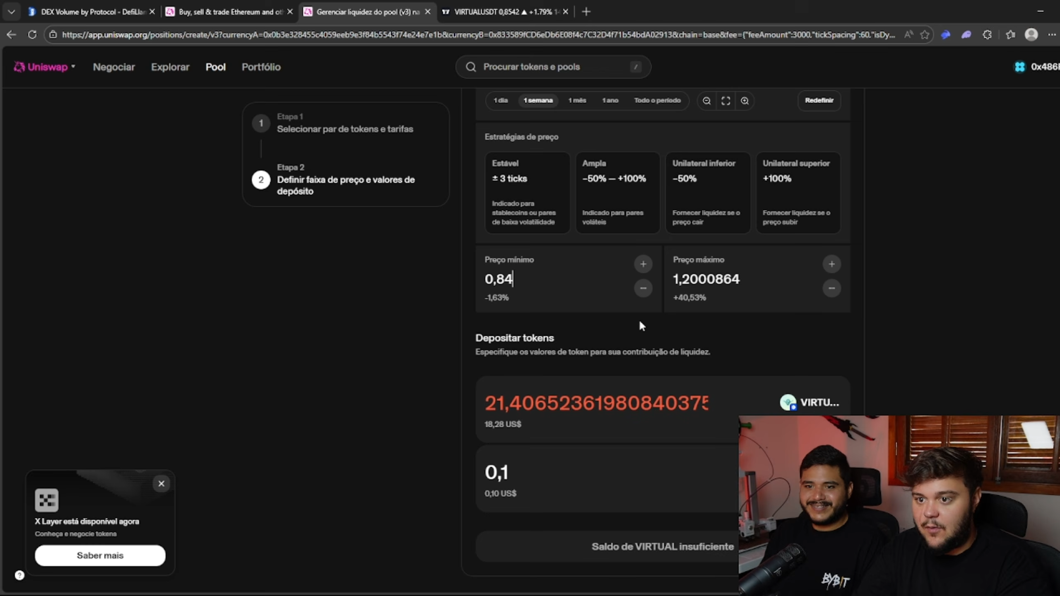
Task: Open the Pool menu
Action: 216,67
